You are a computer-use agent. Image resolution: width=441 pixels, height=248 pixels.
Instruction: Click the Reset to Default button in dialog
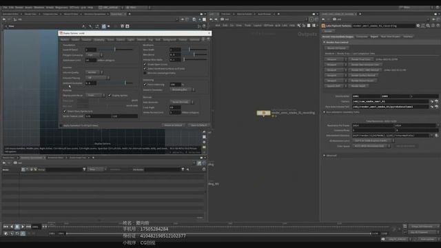click(173, 125)
